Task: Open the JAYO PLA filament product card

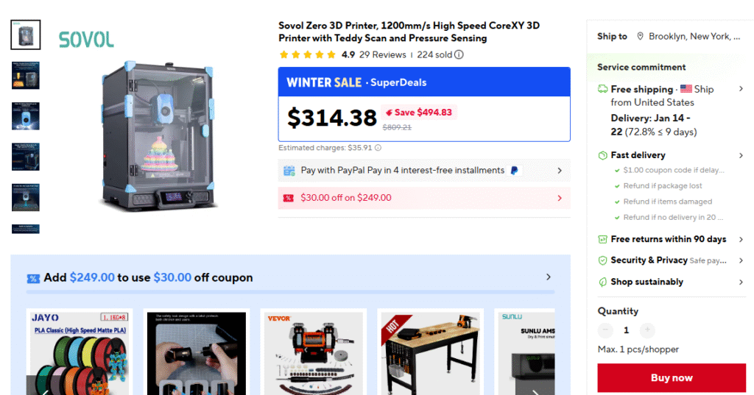Action: (x=80, y=352)
